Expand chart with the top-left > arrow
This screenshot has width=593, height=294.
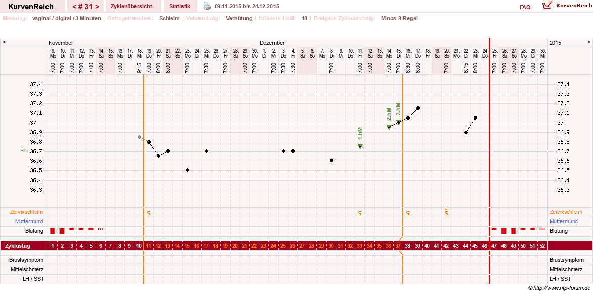(4, 42)
